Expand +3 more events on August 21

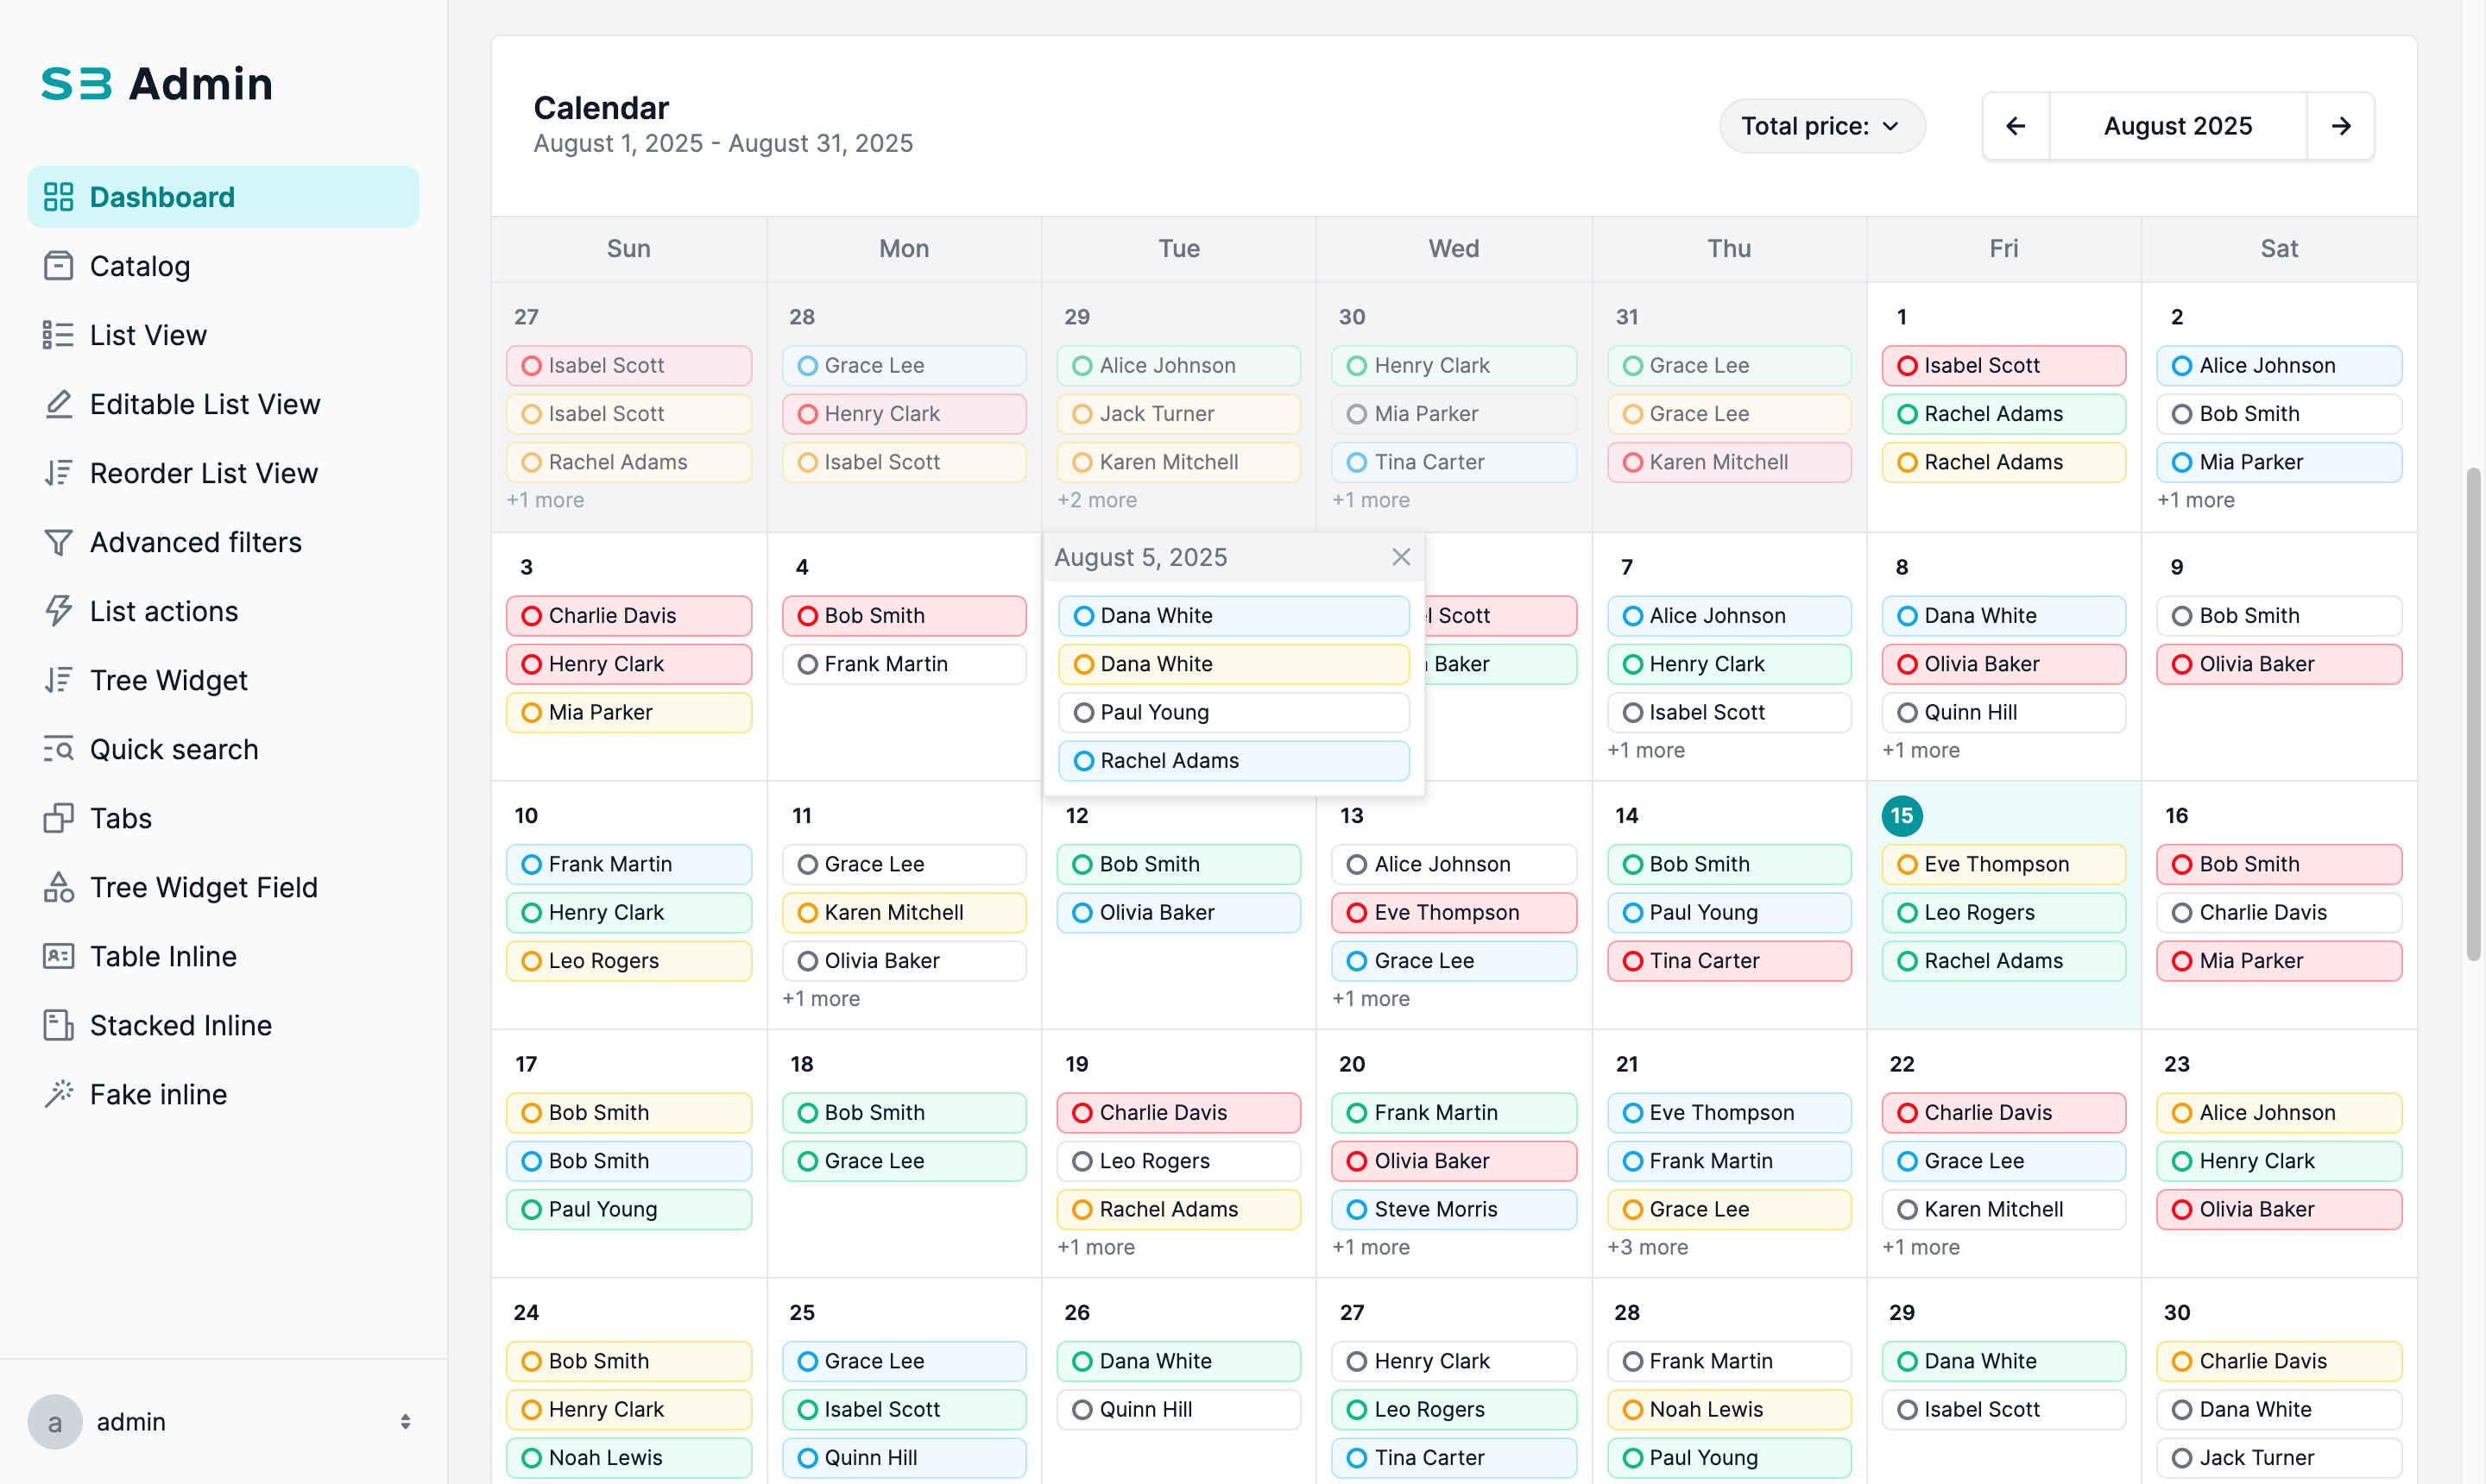(1647, 1247)
